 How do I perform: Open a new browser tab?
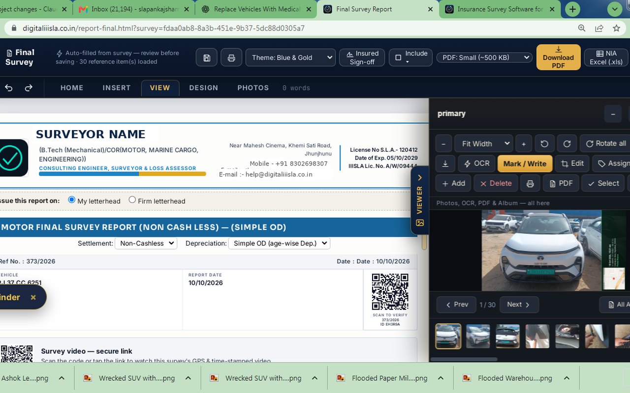[572, 9]
